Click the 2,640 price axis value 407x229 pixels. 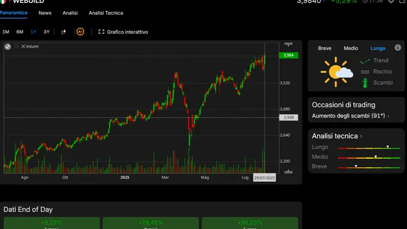(285, 135)
